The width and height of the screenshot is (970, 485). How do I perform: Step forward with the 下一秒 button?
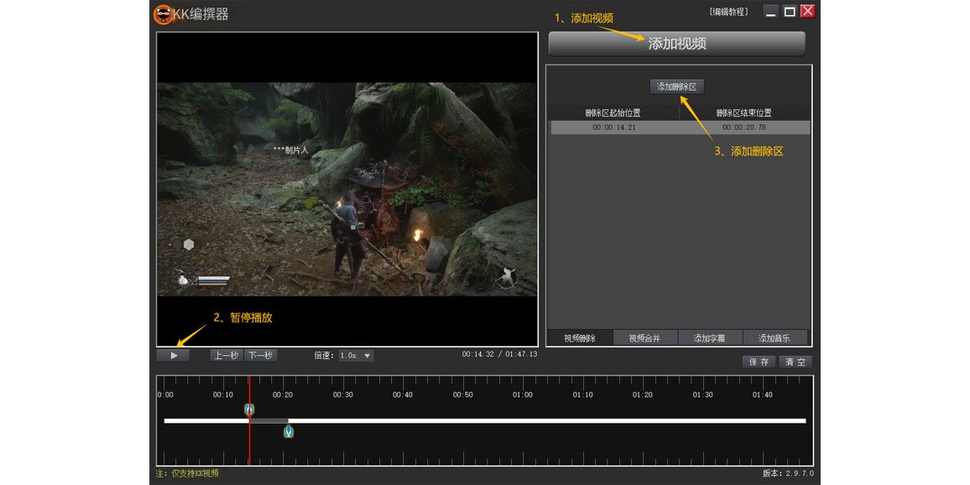(260, 356)
